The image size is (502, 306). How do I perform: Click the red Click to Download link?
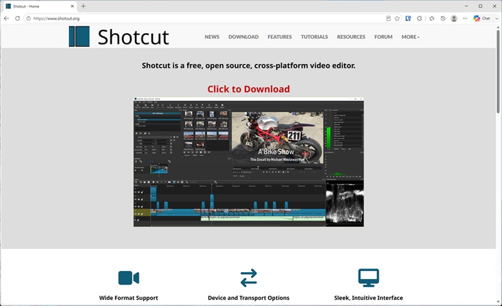pos(248,89)
